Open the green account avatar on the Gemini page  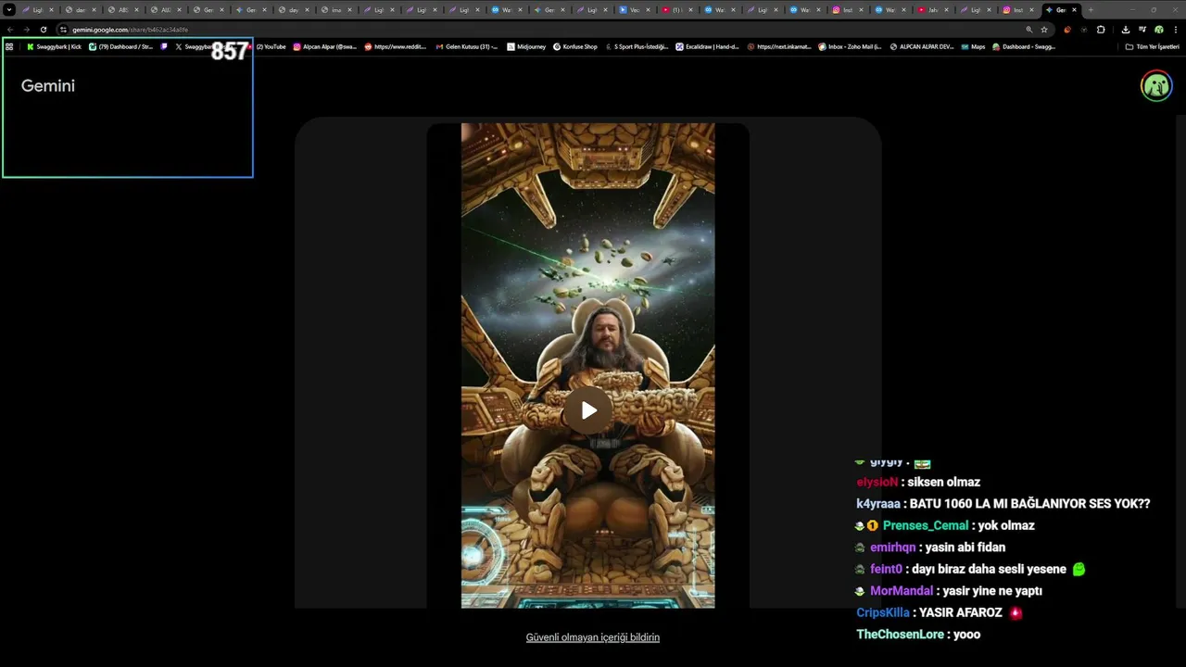tap(1156, 86)
